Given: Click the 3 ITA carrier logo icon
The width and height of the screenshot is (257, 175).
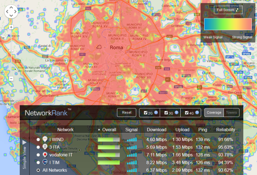Looking at the screenshot, I should pos(45,147).
